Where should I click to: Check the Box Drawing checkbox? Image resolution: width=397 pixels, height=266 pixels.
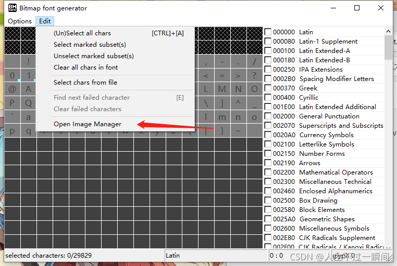click(x=268, y=201)
